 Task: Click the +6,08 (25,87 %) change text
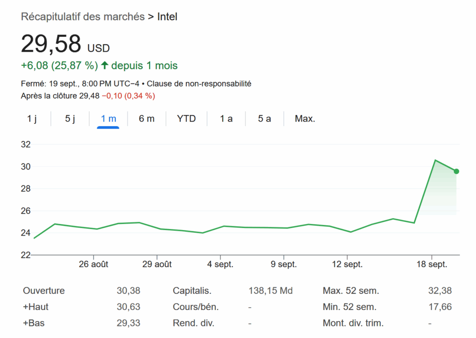click(x=59, y=66)
